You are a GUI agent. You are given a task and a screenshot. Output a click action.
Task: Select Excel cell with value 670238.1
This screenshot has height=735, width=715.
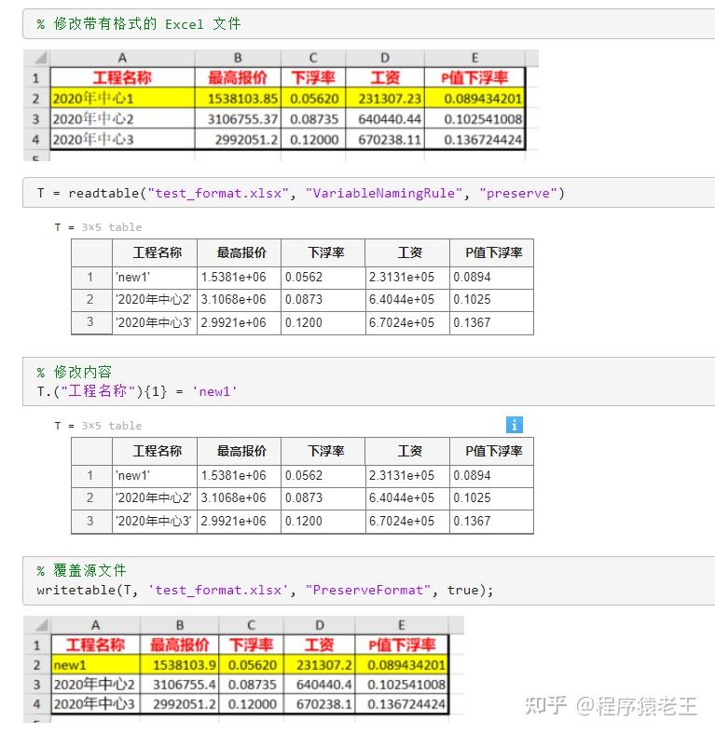320,704
